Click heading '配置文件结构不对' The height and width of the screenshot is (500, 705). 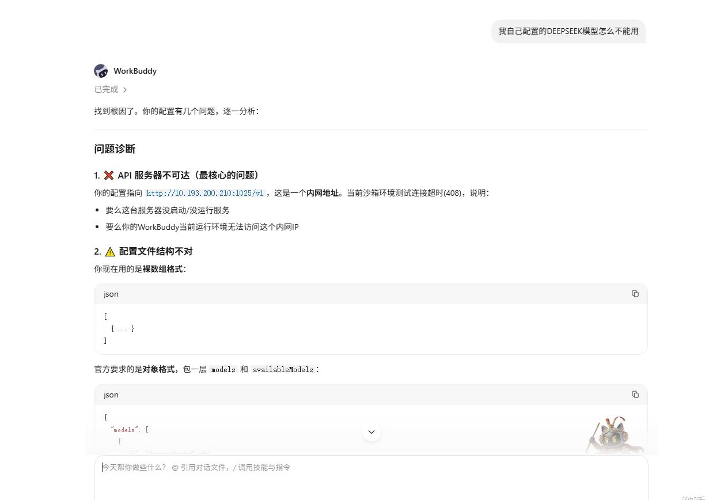156,251
